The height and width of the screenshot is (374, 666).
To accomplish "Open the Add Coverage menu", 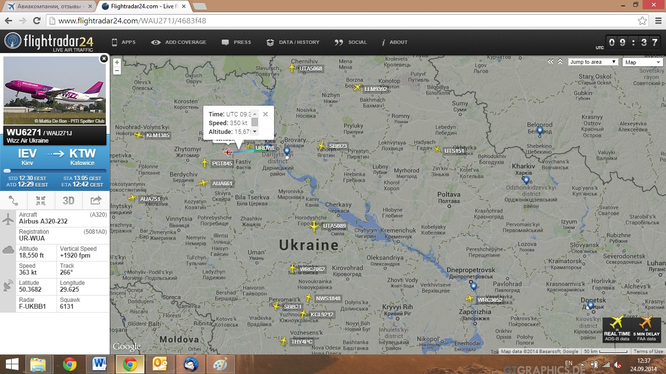I will click(x=179, y=42).
